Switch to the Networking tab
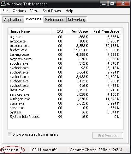Viewport: 131px width, 154px height. 76,20
